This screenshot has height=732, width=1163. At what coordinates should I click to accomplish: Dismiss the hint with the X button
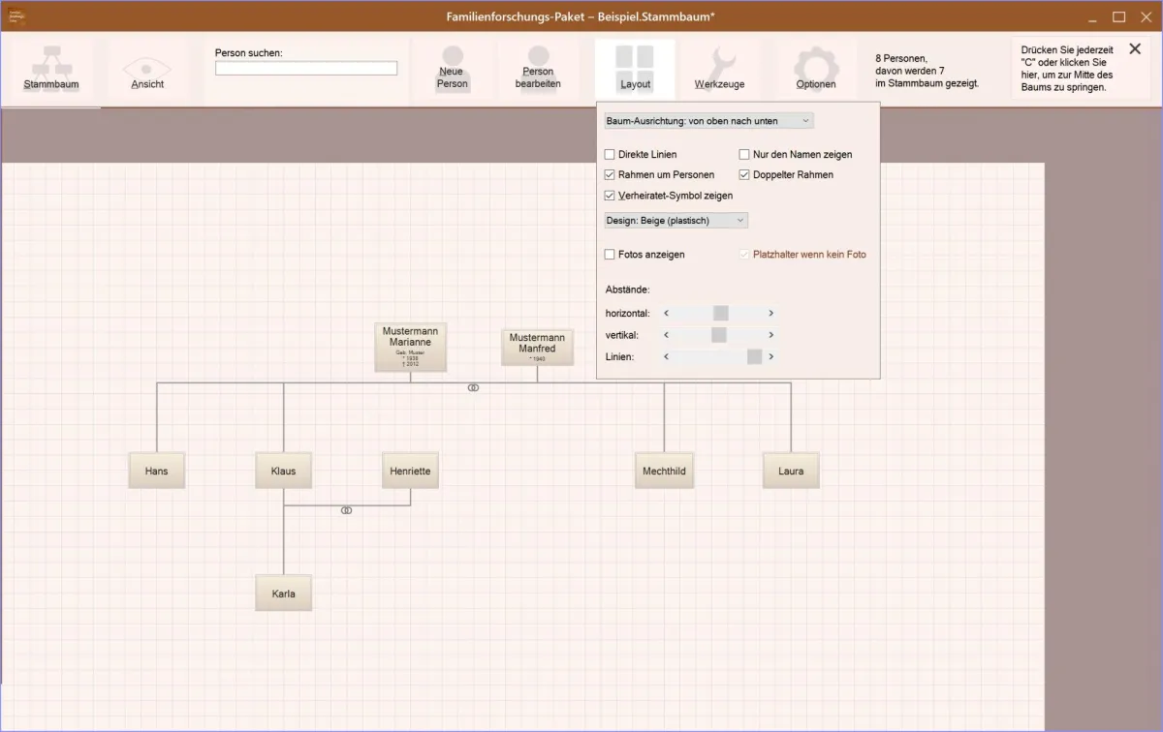point(1135,49)
